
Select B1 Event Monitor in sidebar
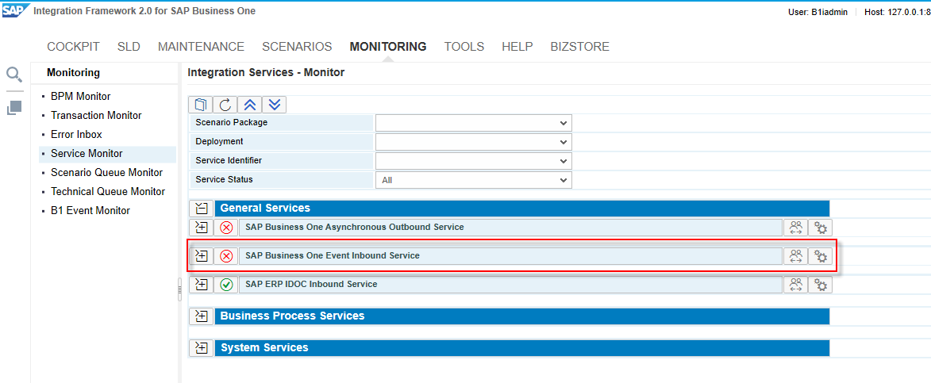tap(90, 211)
